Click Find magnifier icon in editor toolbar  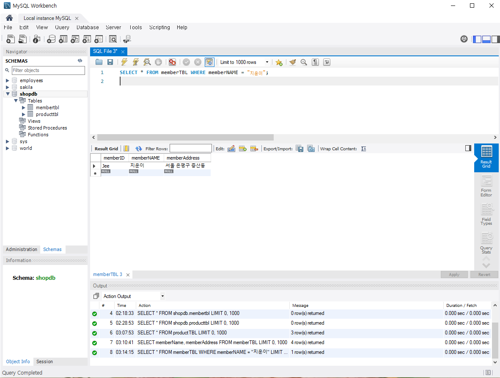pos(304,62)
